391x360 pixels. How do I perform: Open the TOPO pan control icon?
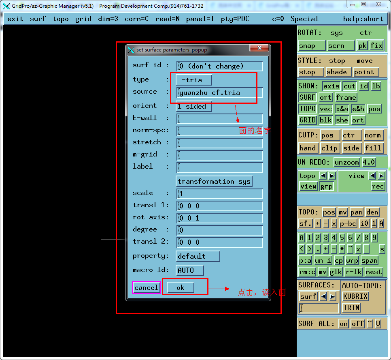coord(356,212)
